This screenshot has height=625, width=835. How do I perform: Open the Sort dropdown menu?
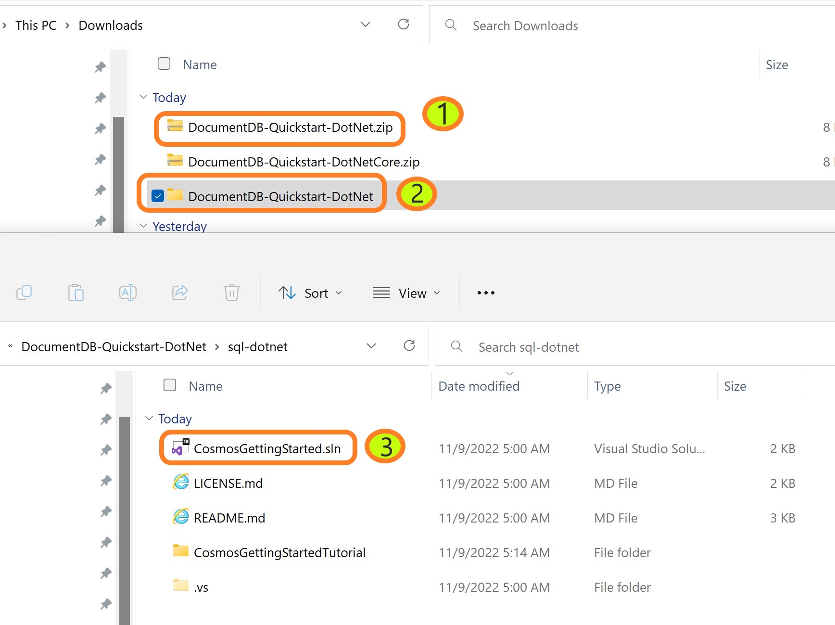[310, 293]
